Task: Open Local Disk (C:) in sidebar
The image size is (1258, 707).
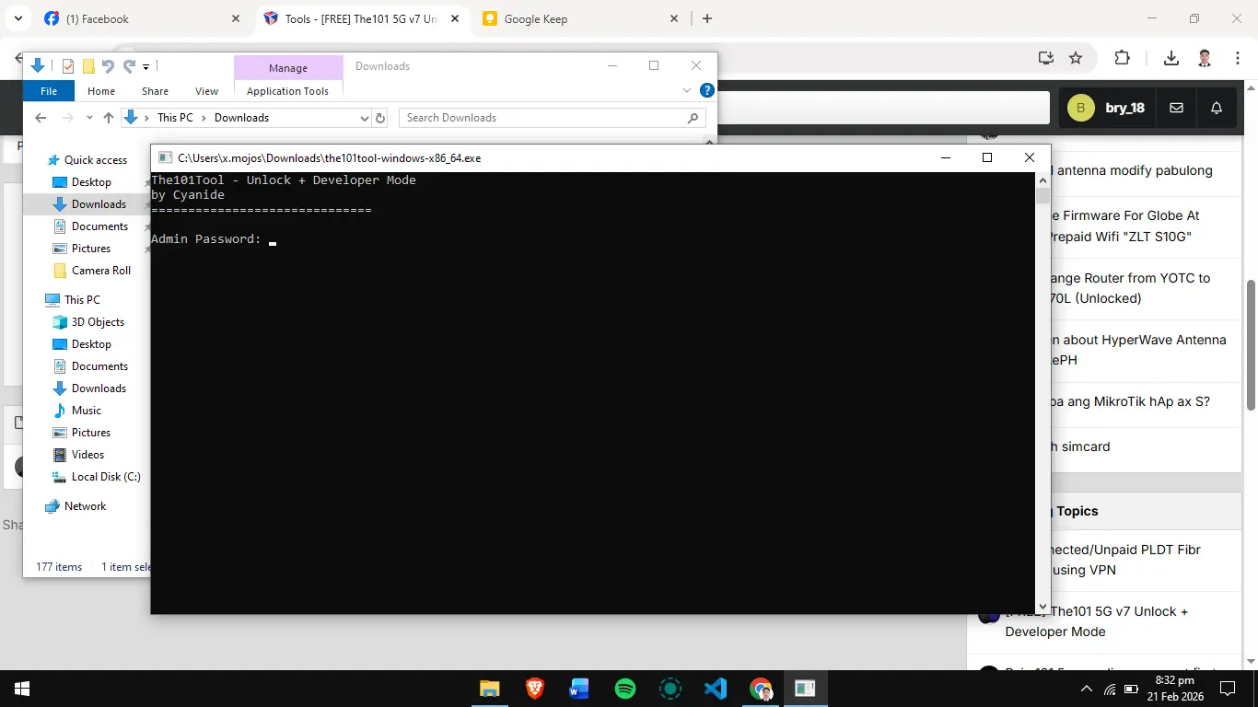Action: click(106, 477)
